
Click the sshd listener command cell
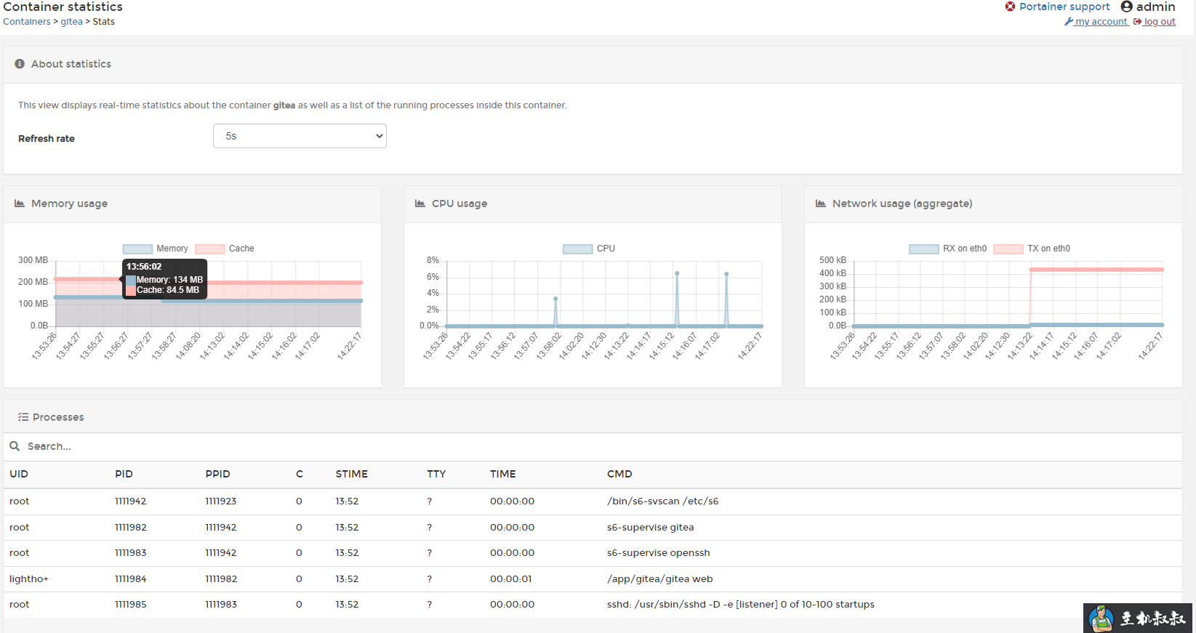740,605
